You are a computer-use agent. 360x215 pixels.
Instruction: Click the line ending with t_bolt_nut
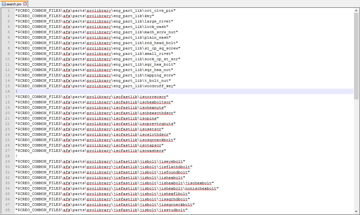[x=93, y=81]
